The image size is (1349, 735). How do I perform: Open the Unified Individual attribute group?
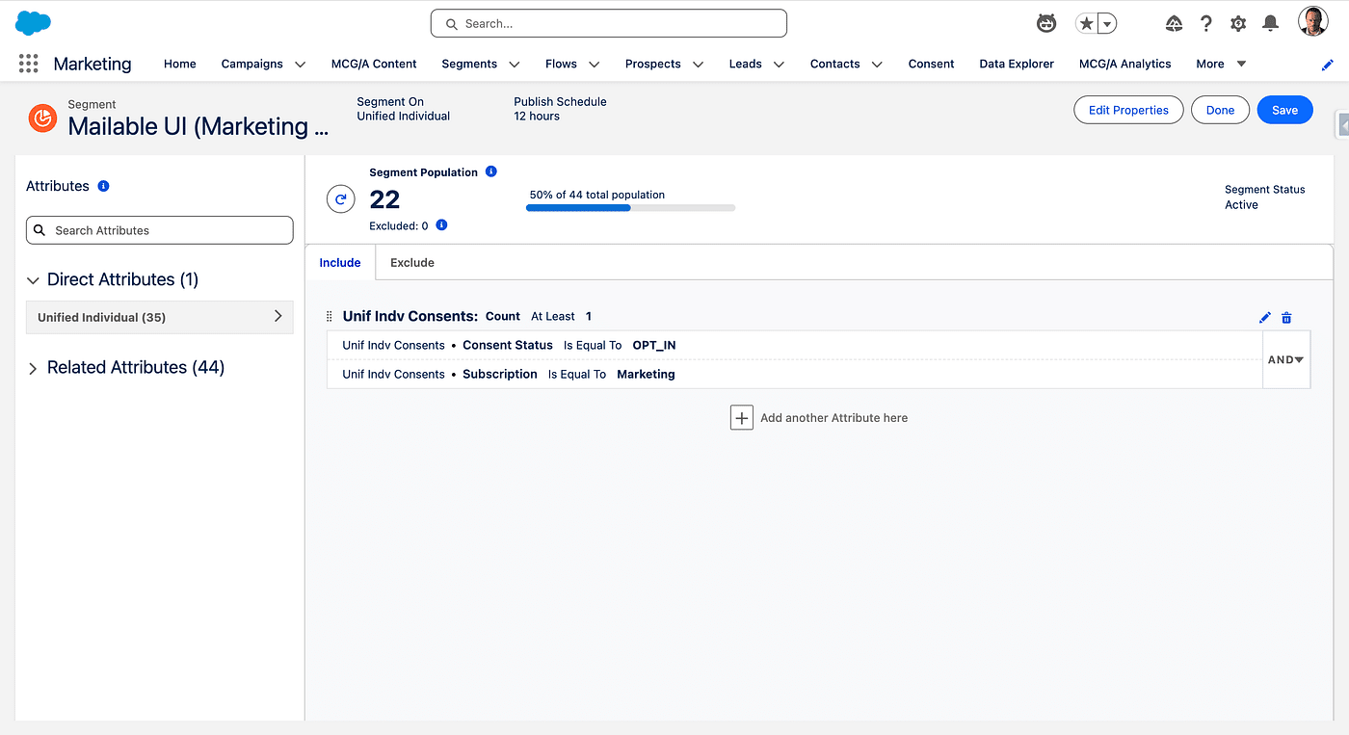159,317
